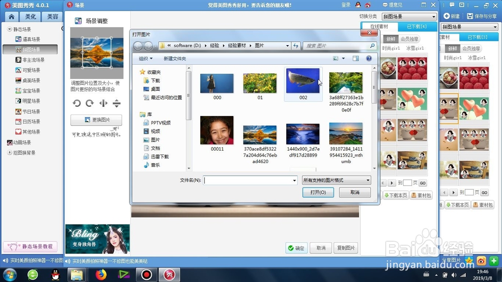Go back in the file dialog
Image resolution: width=502 pixels, height=282 pixels.
pyautogui.click(x=138, y=46)
